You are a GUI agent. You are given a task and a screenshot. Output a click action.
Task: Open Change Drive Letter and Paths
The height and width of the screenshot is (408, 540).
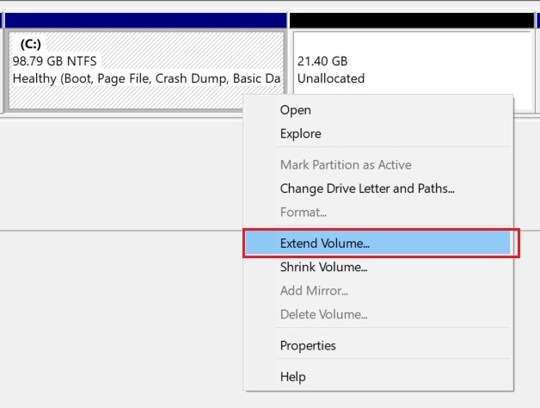[x=377, y=189]
